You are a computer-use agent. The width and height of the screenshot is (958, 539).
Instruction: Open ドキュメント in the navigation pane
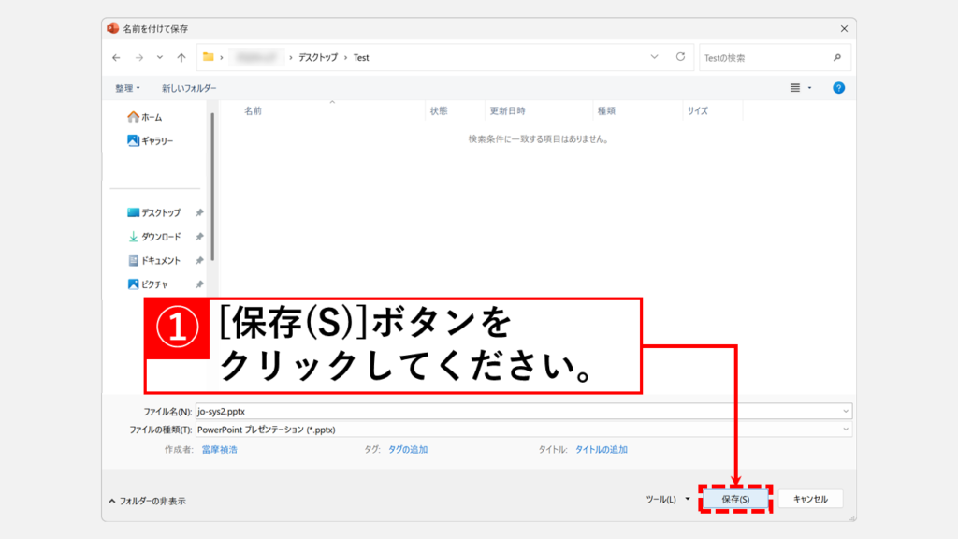coord(154,260)
